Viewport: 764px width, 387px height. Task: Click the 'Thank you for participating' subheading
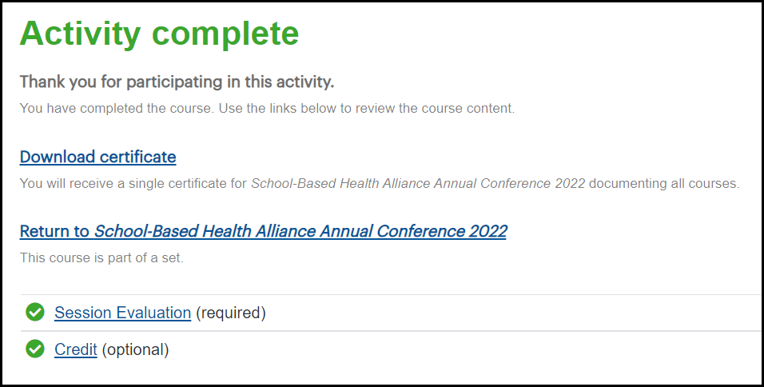click(x=177, y=82)
